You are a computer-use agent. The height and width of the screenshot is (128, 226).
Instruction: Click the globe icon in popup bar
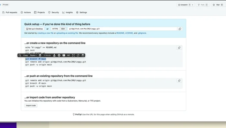pos(40,55)
